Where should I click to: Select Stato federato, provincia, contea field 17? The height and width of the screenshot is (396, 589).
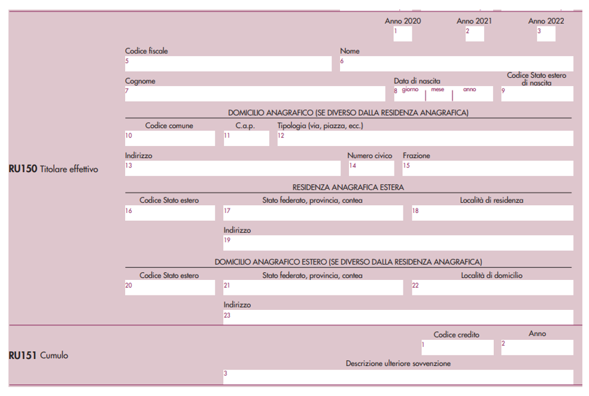313,213
